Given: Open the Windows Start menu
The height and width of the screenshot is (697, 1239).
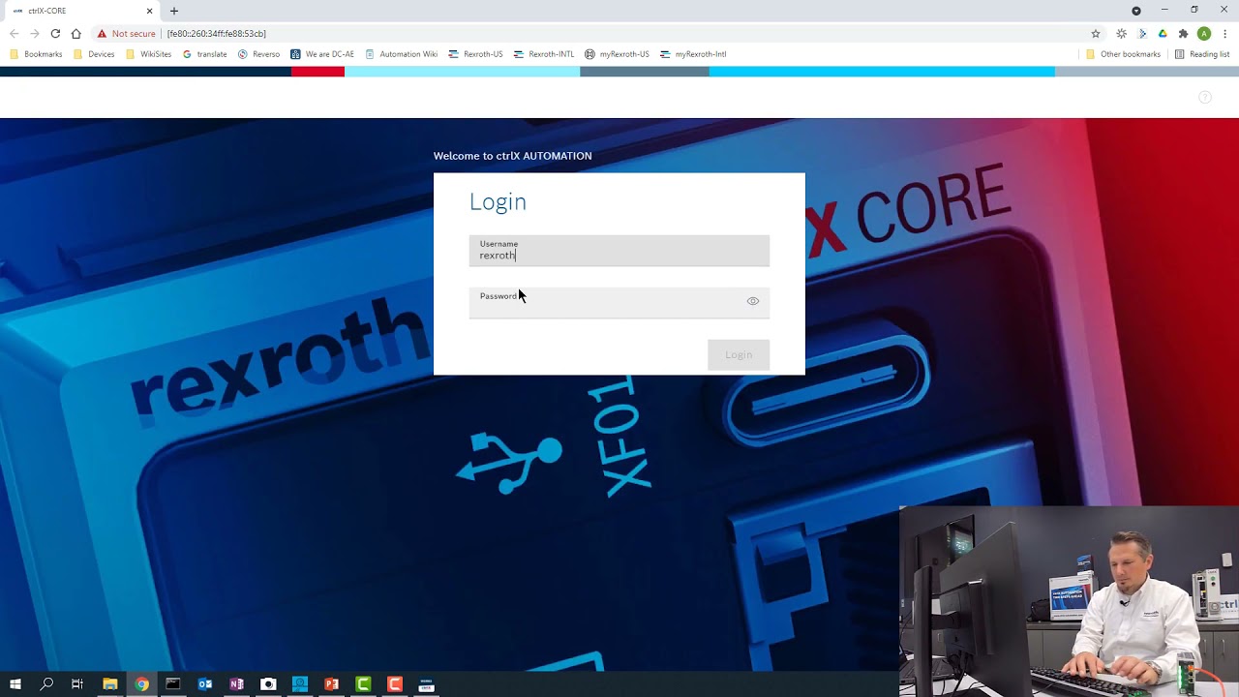Looking at the screenshot, I should pos(15,684).
